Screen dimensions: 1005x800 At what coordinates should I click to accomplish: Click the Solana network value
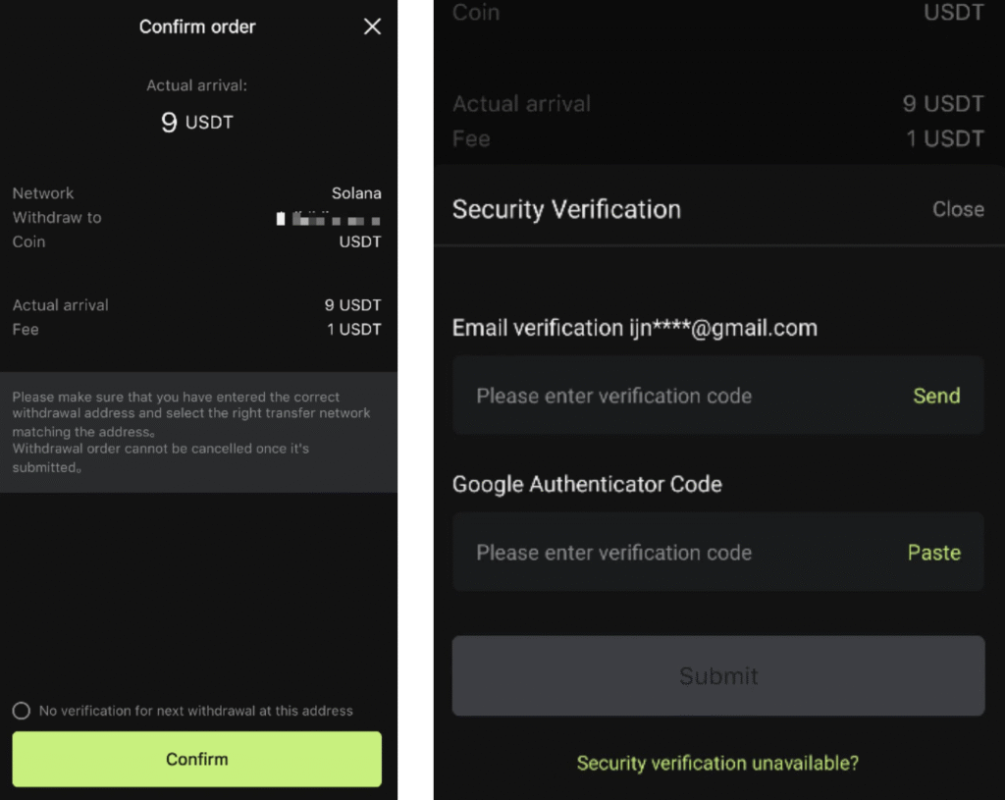tap(356, 193)
